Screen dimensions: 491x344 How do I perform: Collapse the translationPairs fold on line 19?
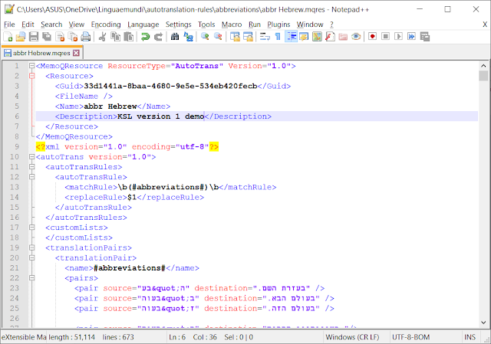point(31,247)
